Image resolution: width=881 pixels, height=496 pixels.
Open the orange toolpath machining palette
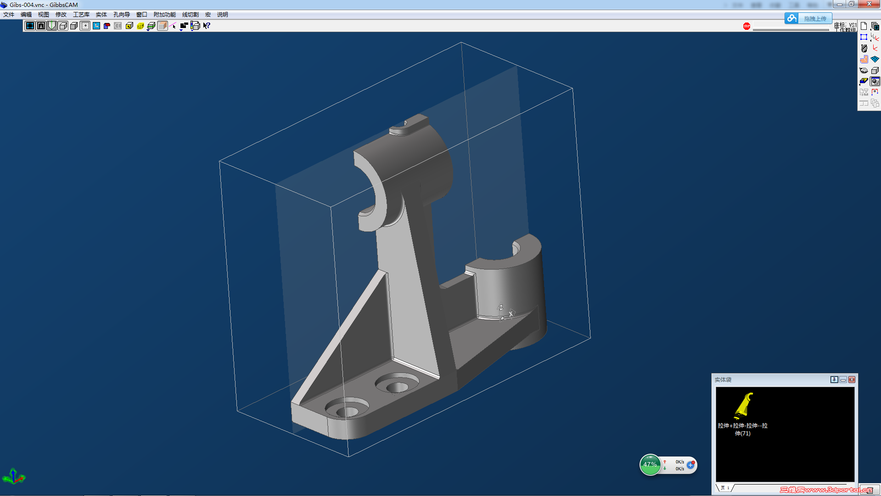pos(864,59)
